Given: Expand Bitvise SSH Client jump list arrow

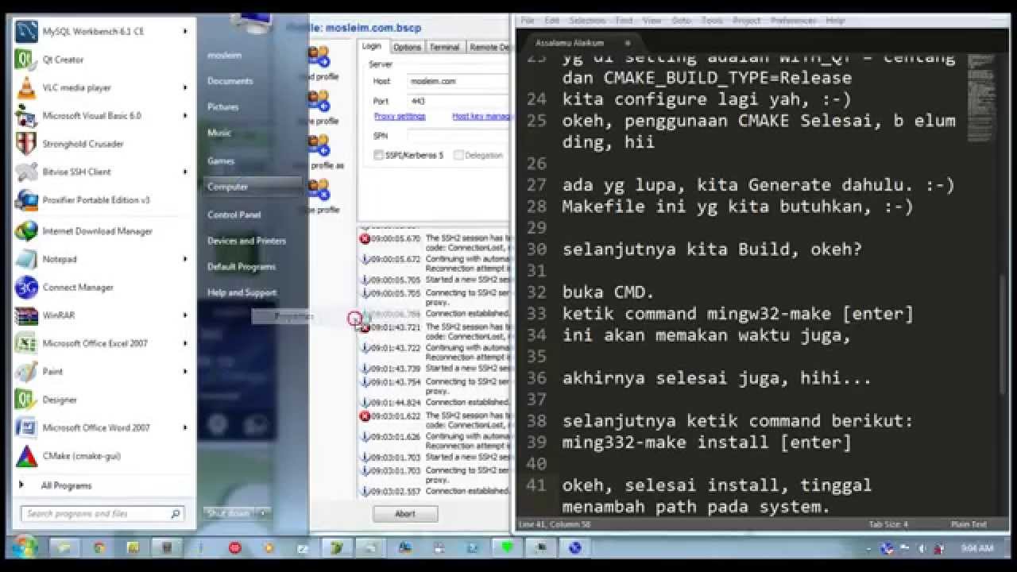Looking at the screenshot, I should coord(185,172).
